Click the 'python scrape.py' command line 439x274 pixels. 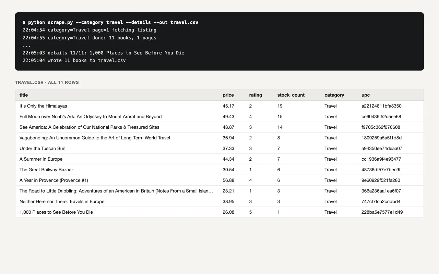point(110,22)
